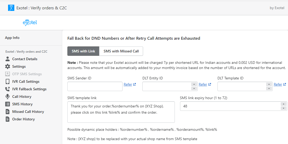Increase SMS link expiry hour value
This screenshot has height=144, width=288.
284,104
